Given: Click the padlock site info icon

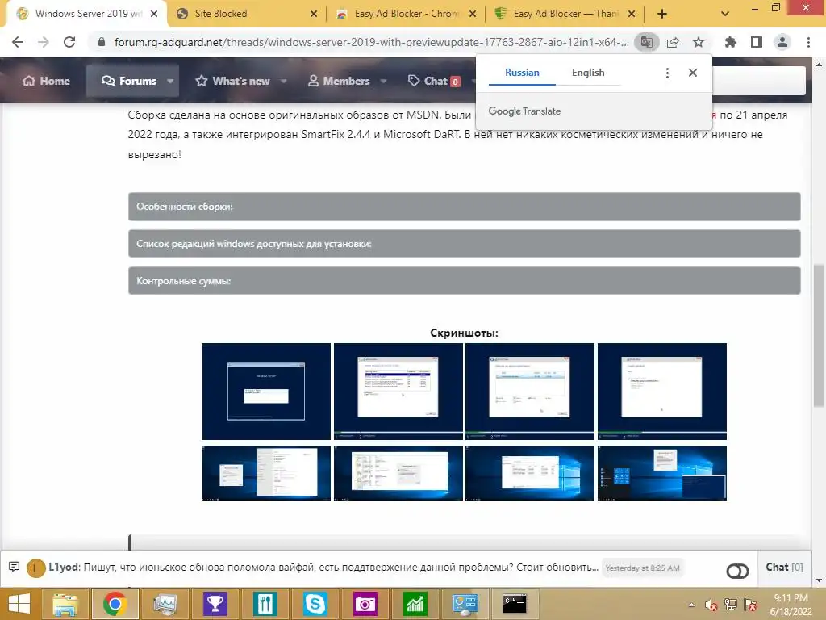Looking at the screenshot, I should point(102,42).
